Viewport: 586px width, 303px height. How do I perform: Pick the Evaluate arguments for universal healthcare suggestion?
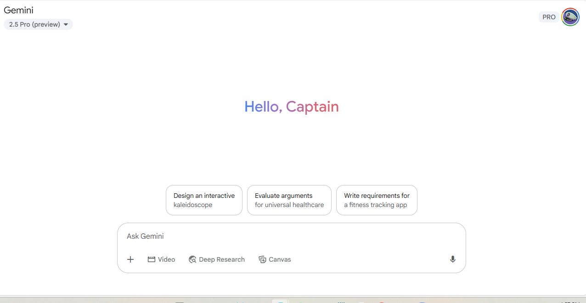(x=289, y=200)
